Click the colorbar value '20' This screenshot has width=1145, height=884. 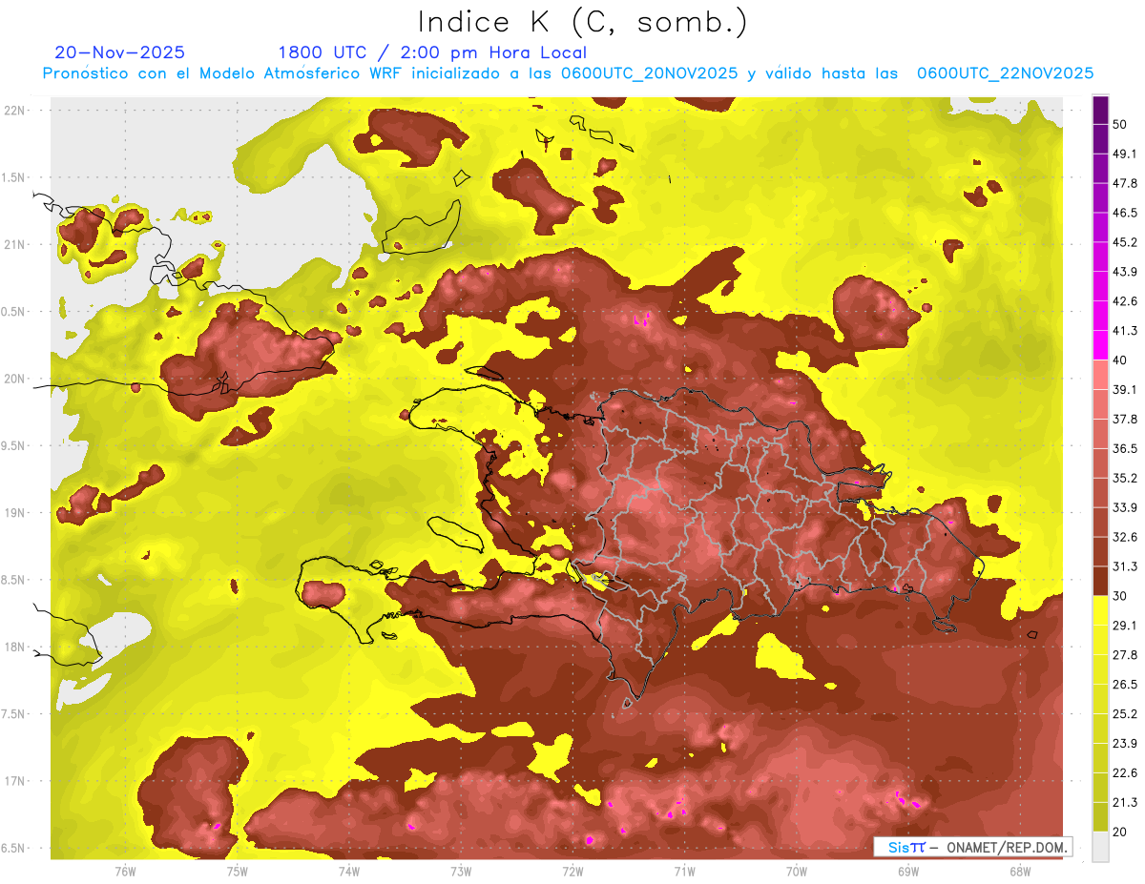coord(1120,832)
